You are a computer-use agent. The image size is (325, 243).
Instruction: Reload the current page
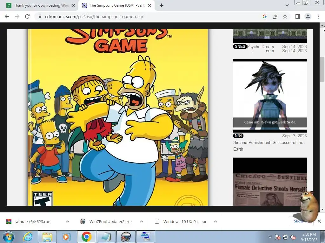click(x=27, y=16)
